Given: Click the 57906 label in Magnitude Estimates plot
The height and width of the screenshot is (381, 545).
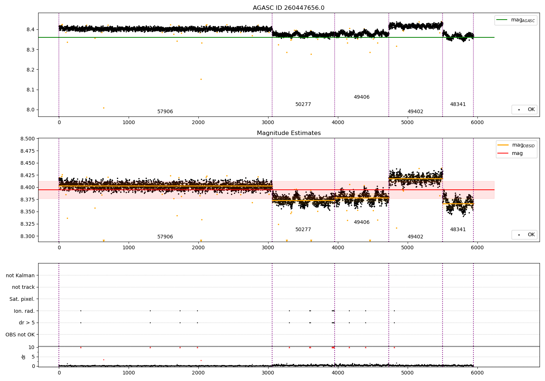Looking at the screenshot, I should tap(165, 237).
